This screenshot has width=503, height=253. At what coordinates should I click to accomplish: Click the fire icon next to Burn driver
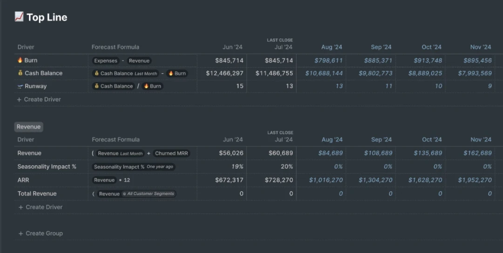[x=20, y=60]
